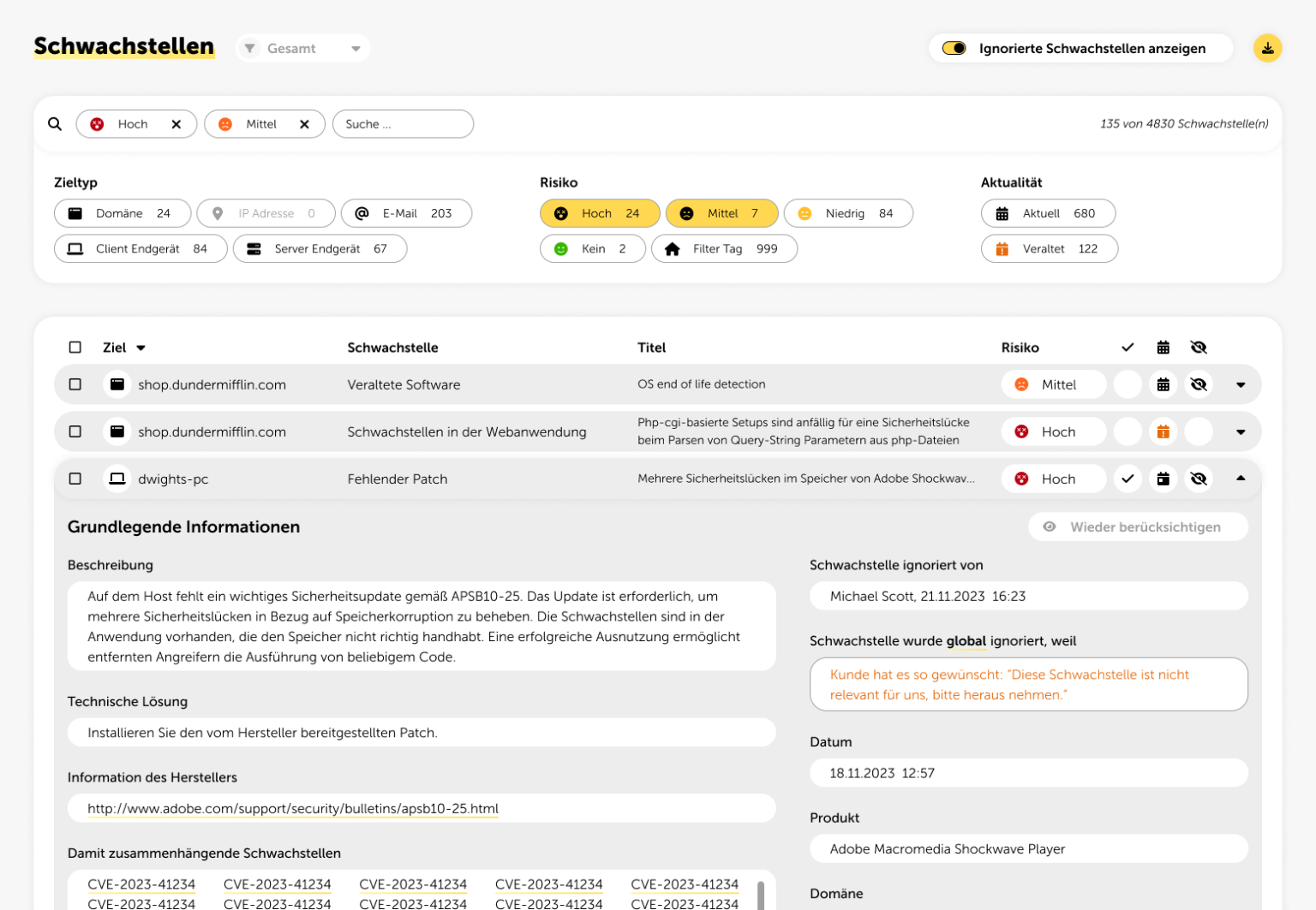Remove the Hoch filter chip
1316x910 pixels.
[176, 124]
